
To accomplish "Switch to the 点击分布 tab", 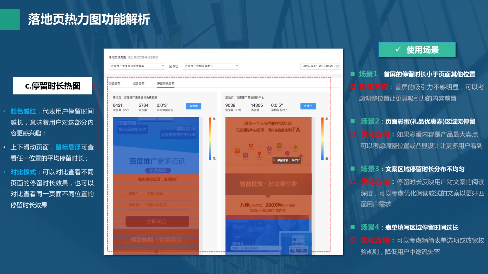I will point(139,83).
